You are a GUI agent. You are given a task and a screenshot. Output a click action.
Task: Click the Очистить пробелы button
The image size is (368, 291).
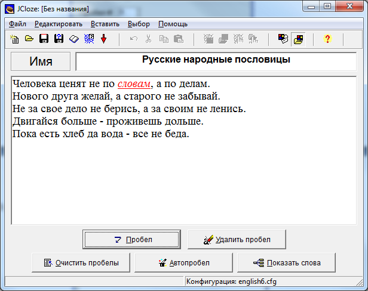coord(81,262)
